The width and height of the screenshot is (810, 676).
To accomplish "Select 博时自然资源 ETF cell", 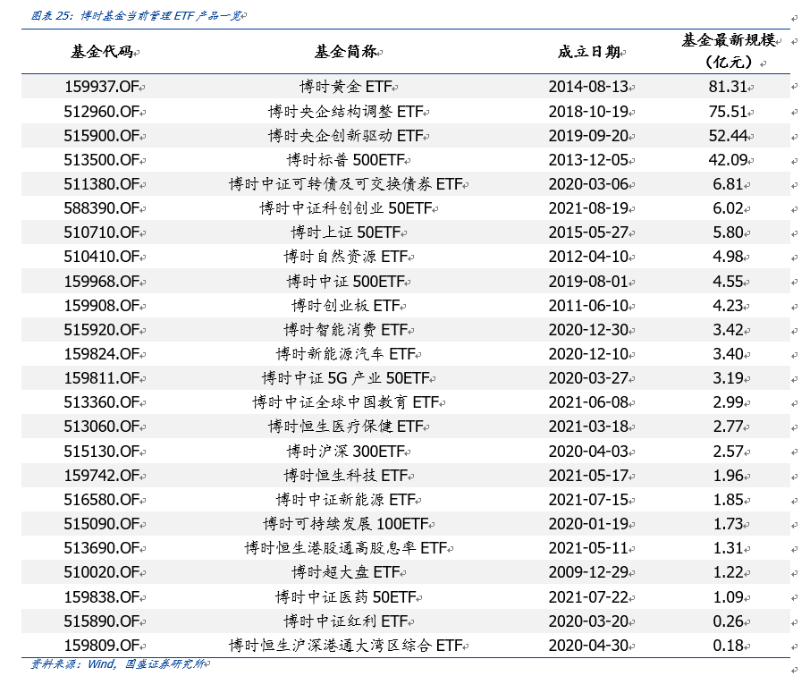I will [x=346, y=257].
